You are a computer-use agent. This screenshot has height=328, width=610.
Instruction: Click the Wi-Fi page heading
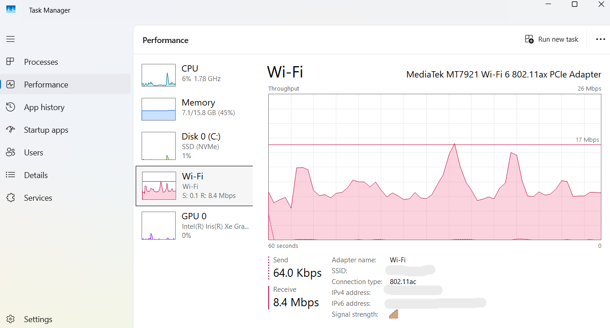(x=285, y=72)
